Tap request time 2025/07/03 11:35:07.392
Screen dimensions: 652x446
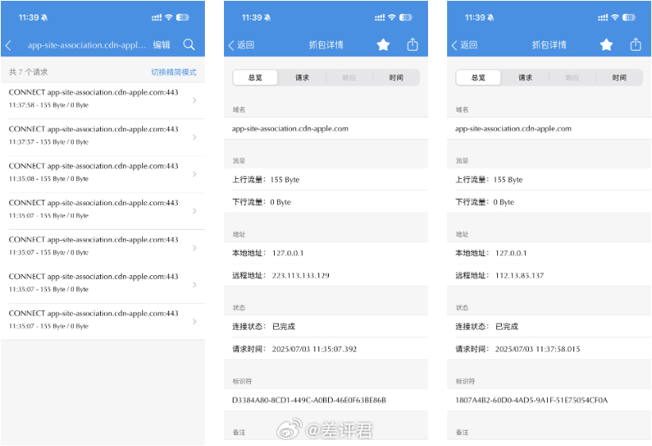314,349
